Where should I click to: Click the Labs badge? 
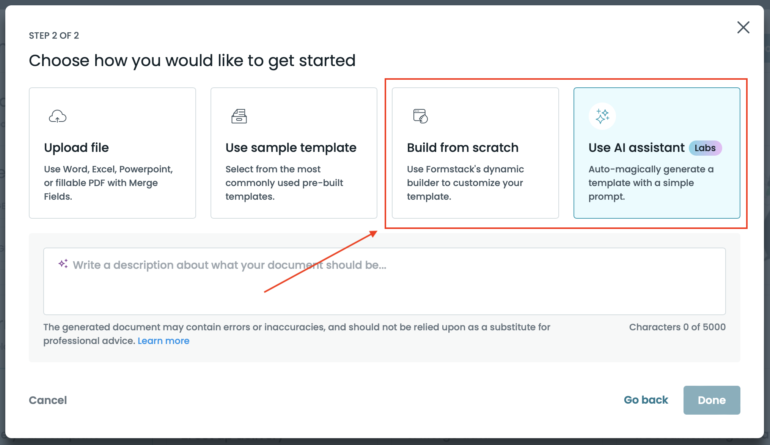coord(705,148)
